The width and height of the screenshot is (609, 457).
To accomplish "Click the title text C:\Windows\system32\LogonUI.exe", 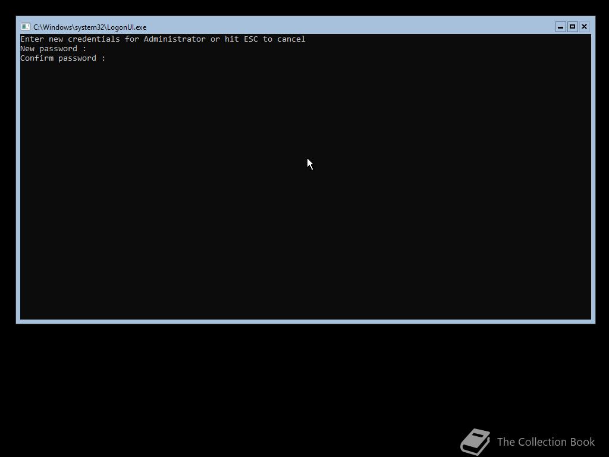I will [90, 27].
